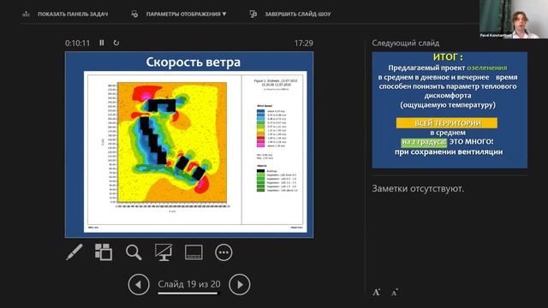This screenshot has width=548, height=308.
Task: Go to the previous slide
Action: click(139, 285)
